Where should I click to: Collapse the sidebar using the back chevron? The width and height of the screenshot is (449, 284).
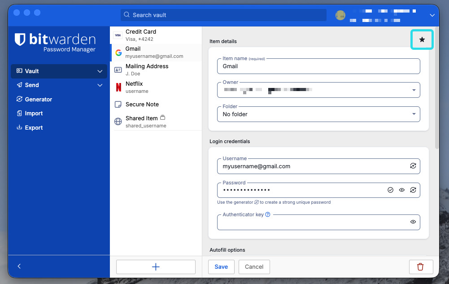point(19,266)
